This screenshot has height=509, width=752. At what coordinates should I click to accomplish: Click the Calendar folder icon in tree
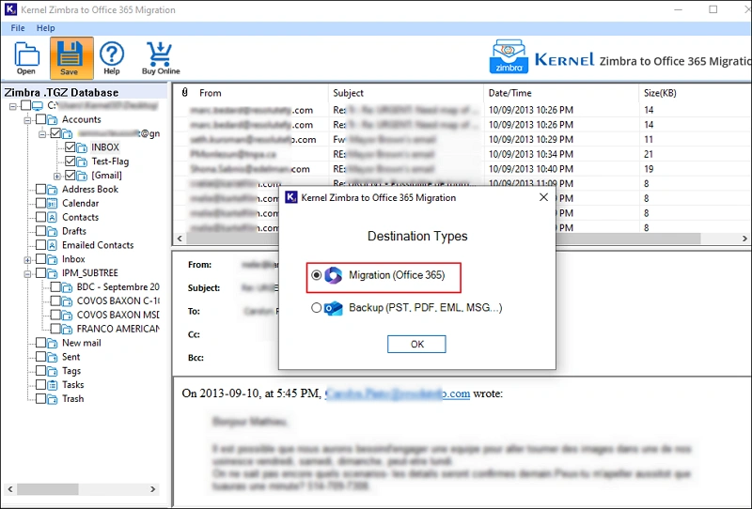click(53, 203)
